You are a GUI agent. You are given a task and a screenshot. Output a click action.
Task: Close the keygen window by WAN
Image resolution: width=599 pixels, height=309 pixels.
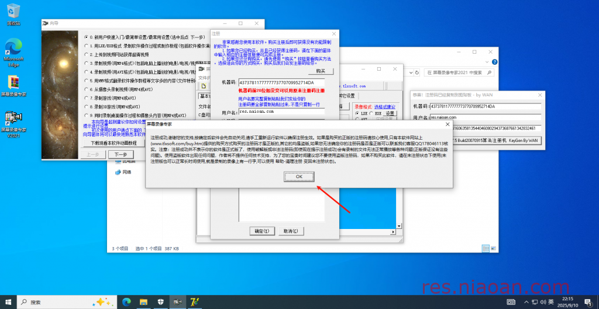pos(540,95)
